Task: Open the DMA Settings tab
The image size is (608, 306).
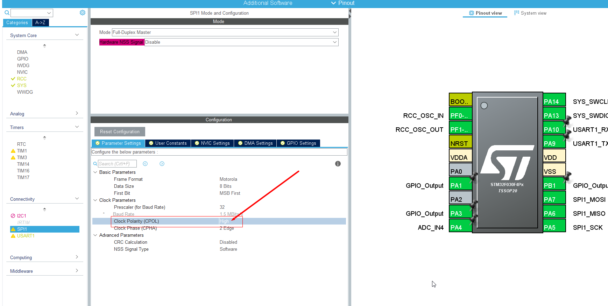Action: tap(255, 143)
